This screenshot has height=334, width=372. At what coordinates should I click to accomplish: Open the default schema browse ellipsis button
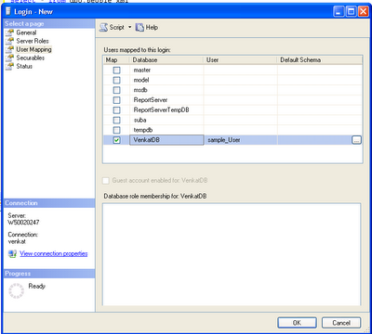point(356,140)
